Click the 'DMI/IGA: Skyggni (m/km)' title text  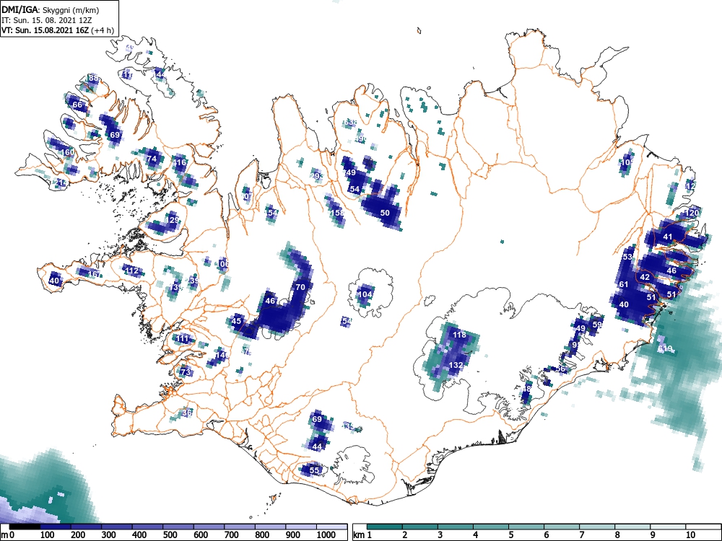coord(51,9)
